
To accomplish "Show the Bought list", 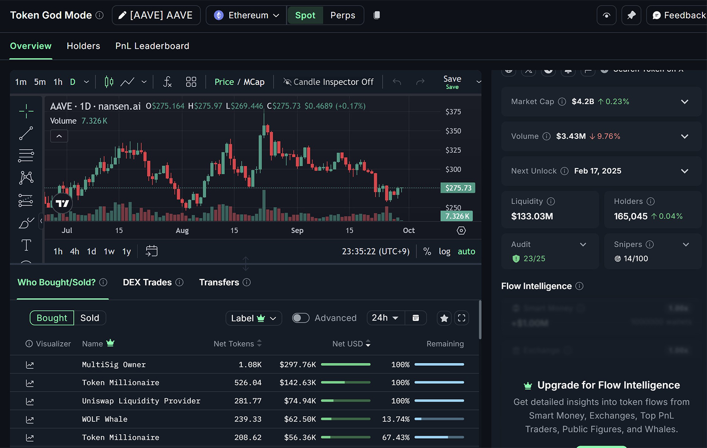I will [52, 318].
